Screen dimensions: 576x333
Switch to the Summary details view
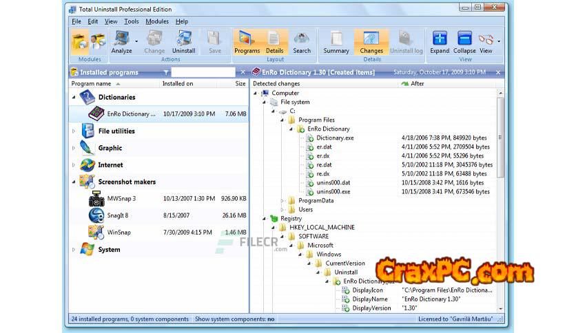point(336,42)
